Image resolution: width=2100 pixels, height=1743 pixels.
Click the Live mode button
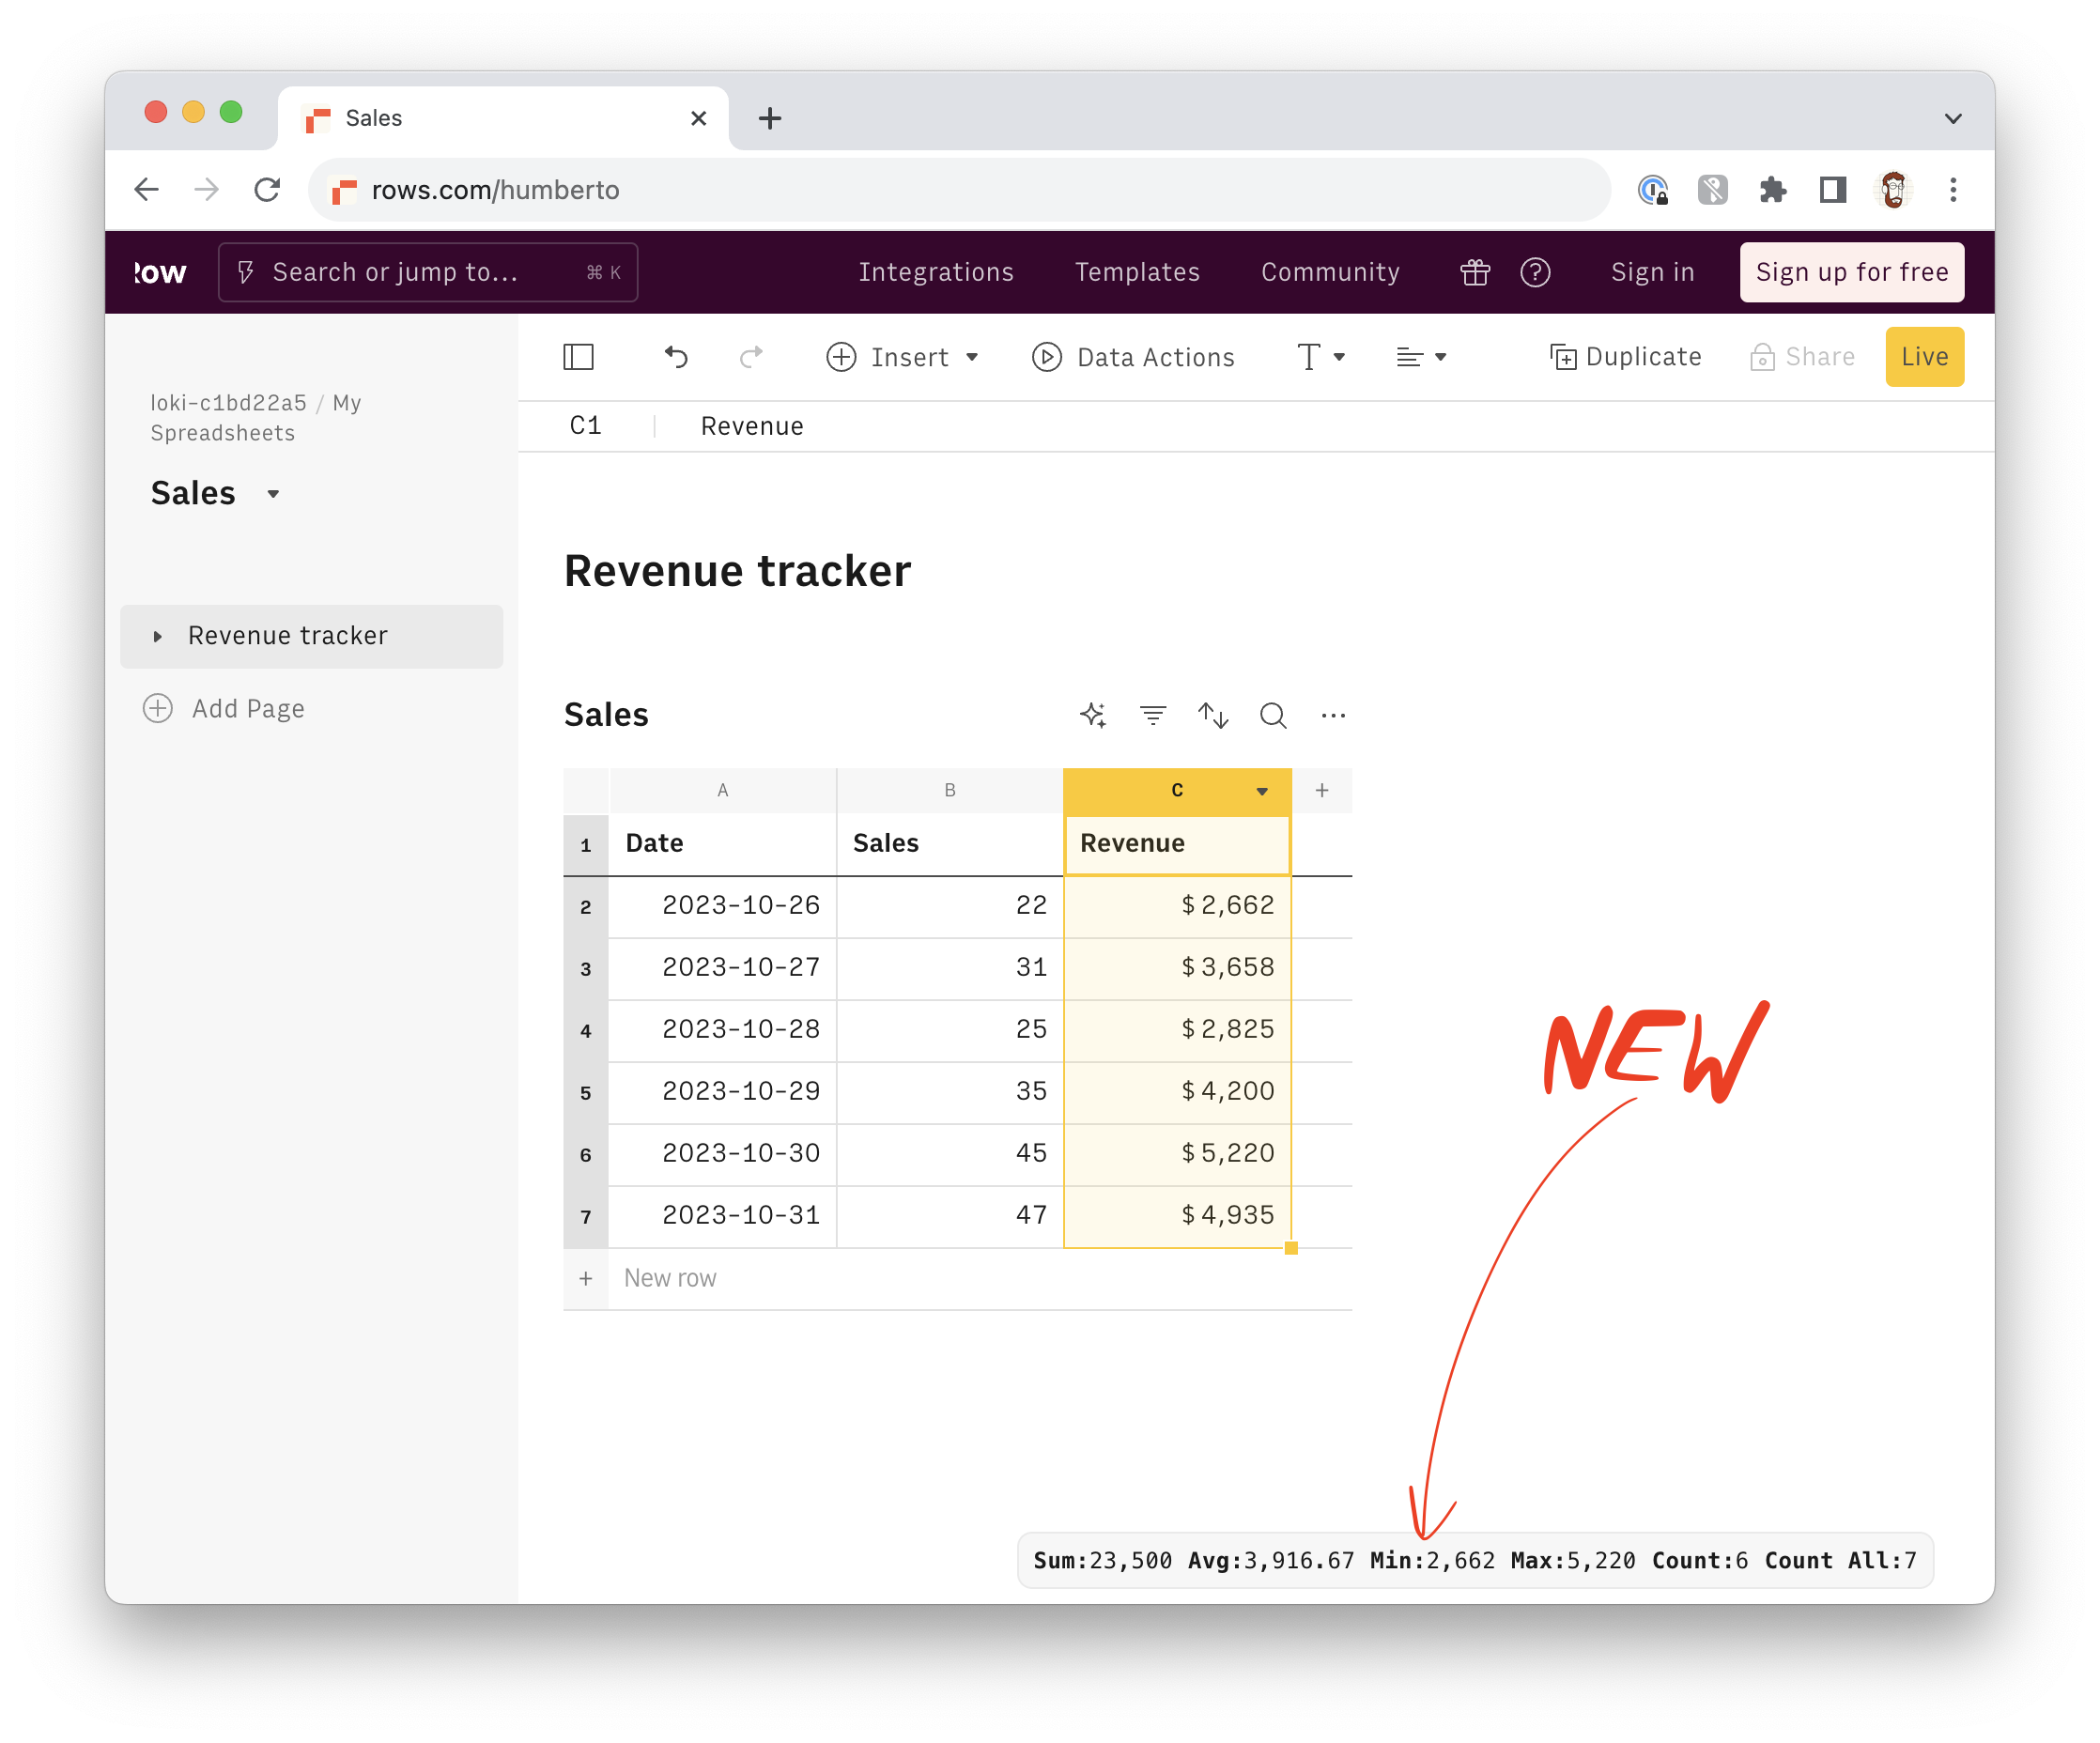click(x=1924, y=357)
